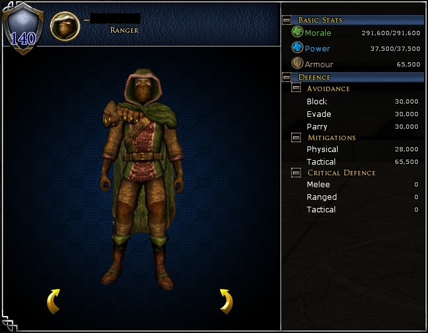
Task: Click the character model preview
Action: click(142, 179)
